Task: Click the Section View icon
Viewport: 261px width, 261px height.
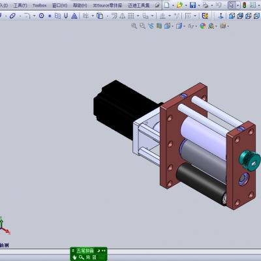Action: [x=159, y=26]
